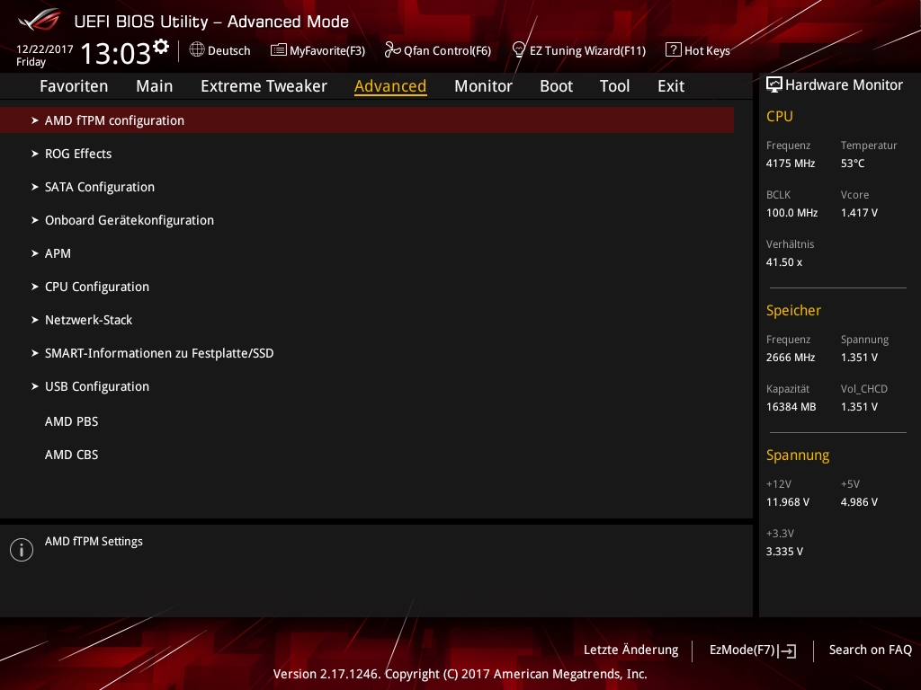921x690 pixels.
Task: Open the SATA Configuration submenu
Action: pyautogui.click(x=100, y=187)
